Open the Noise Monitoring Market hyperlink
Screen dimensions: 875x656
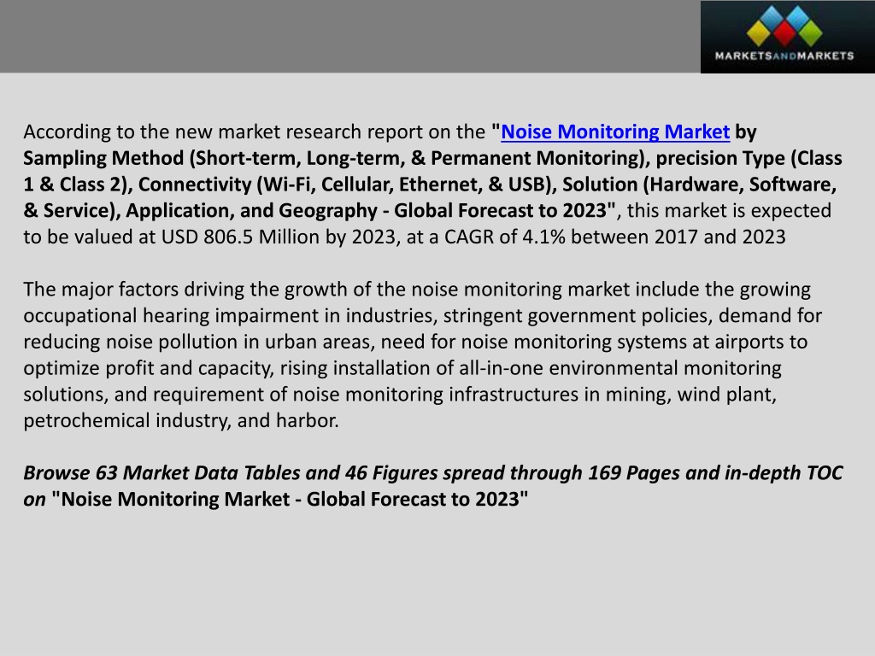tap(615, 132)
